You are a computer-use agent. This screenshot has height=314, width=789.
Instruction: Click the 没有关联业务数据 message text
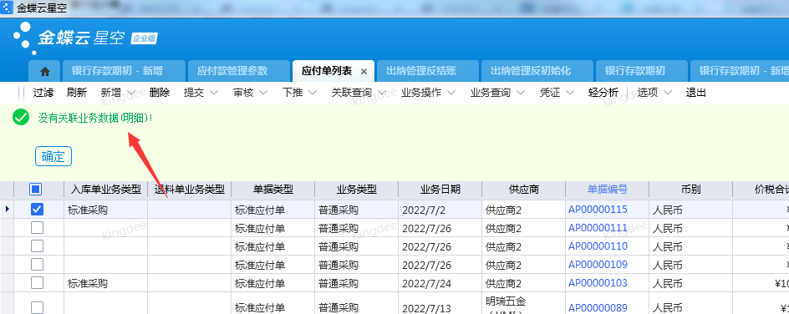click(x=94, y=118)
